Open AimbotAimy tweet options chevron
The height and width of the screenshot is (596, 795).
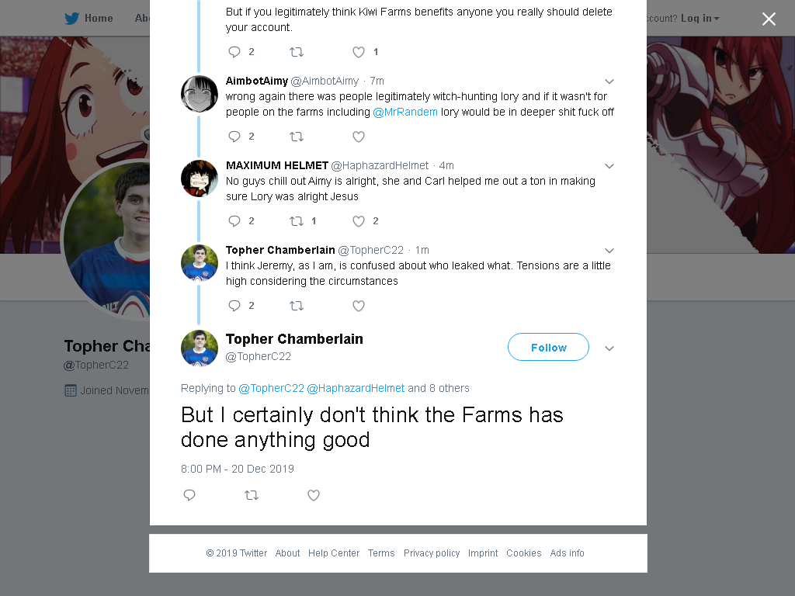tap(609, 81)
